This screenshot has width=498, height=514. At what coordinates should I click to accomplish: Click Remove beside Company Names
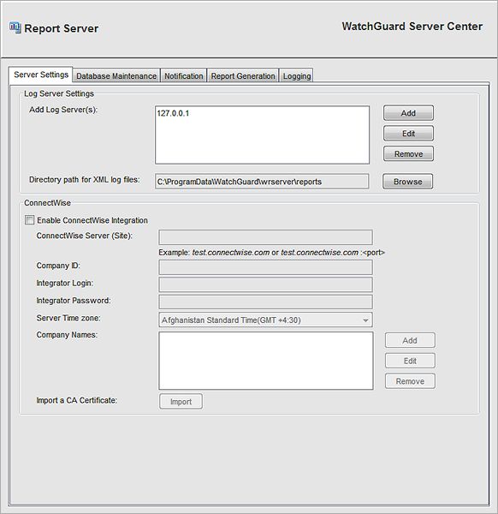tap(410, 381)
